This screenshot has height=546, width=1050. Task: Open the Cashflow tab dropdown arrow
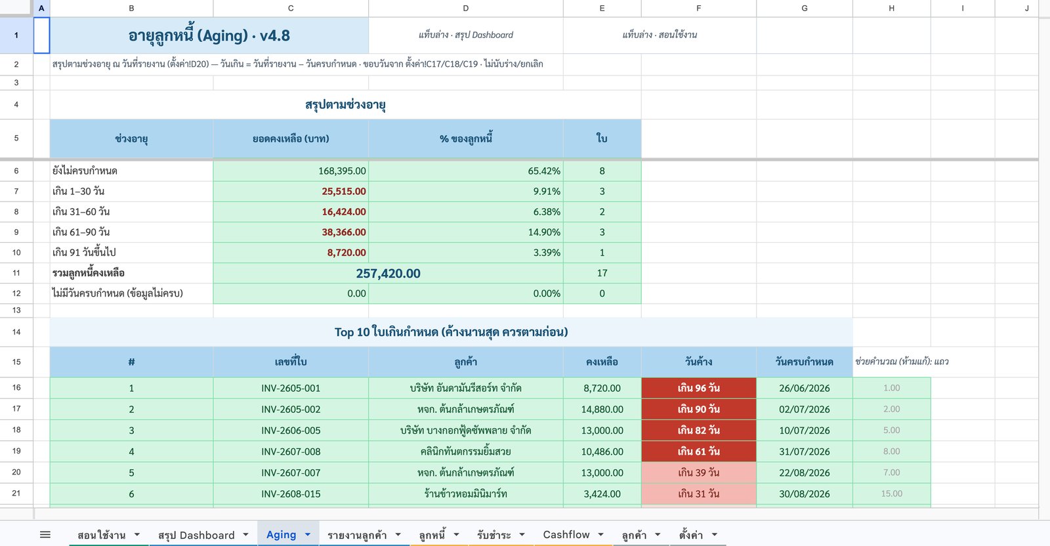pos(600,535)
